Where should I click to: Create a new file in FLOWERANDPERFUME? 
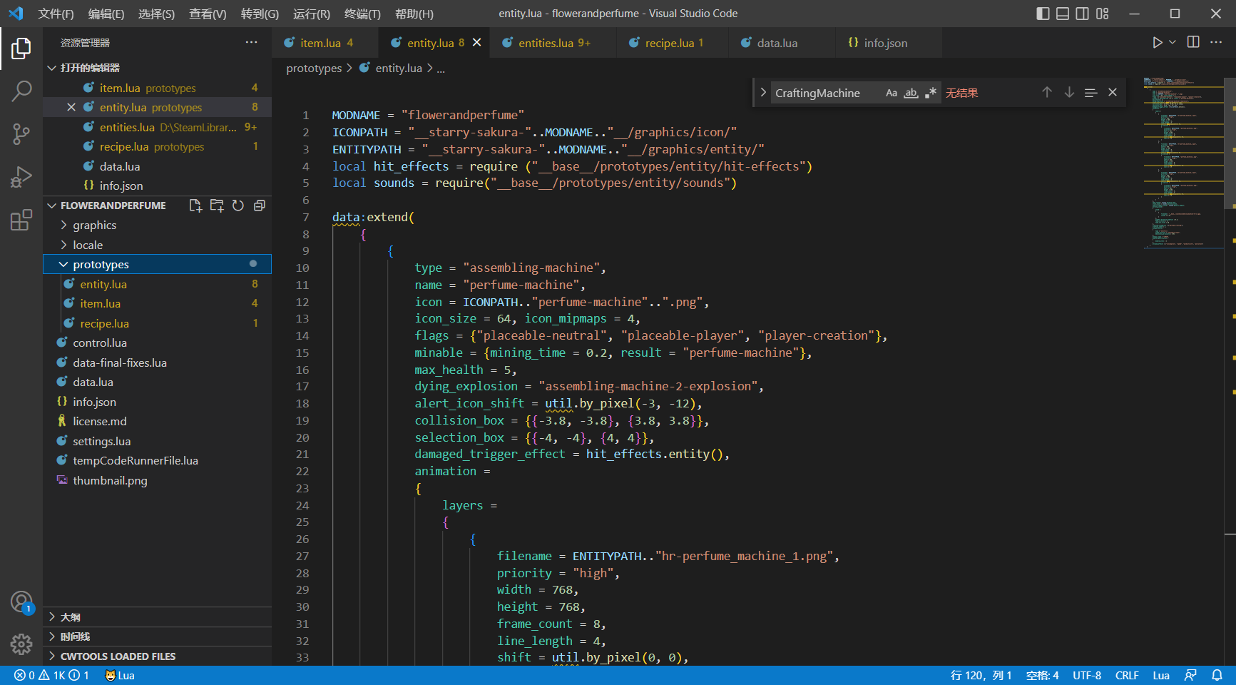point(195,205)
